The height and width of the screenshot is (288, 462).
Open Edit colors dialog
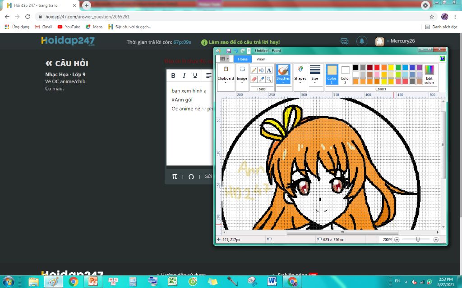(430, 75)
